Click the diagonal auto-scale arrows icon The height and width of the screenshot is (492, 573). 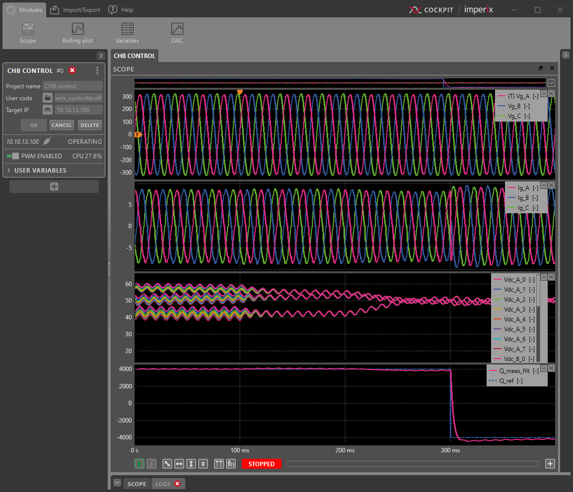pos(167,464)
